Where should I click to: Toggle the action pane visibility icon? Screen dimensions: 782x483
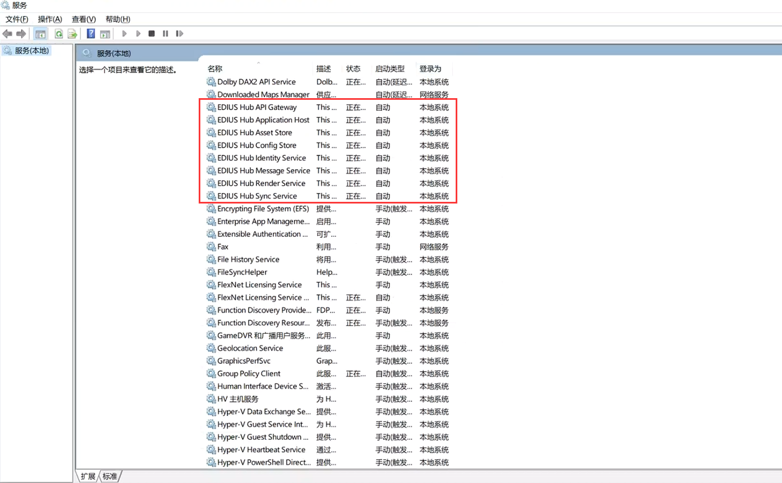tap(105, 34)
